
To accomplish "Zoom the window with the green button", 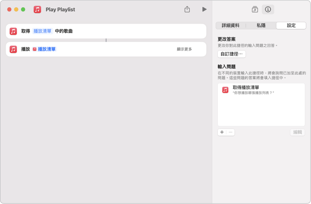I will [23, 9].
